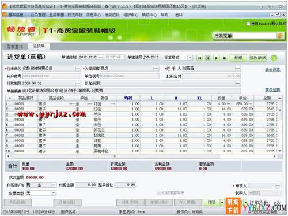Open the 业务单据 menu
288x216 pixels.
(56, 14)
